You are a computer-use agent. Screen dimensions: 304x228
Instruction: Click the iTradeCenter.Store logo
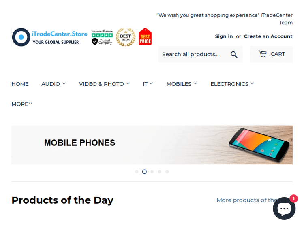49,37
